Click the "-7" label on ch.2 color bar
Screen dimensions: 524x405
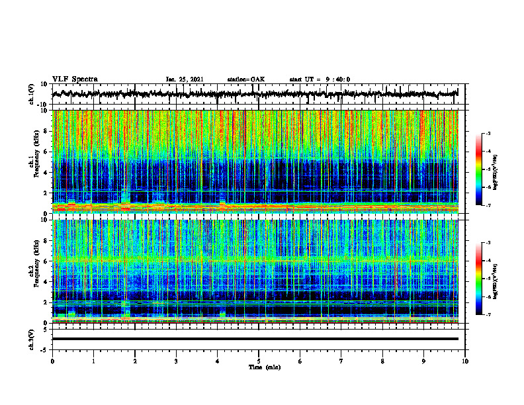click(x=487, y=314)
